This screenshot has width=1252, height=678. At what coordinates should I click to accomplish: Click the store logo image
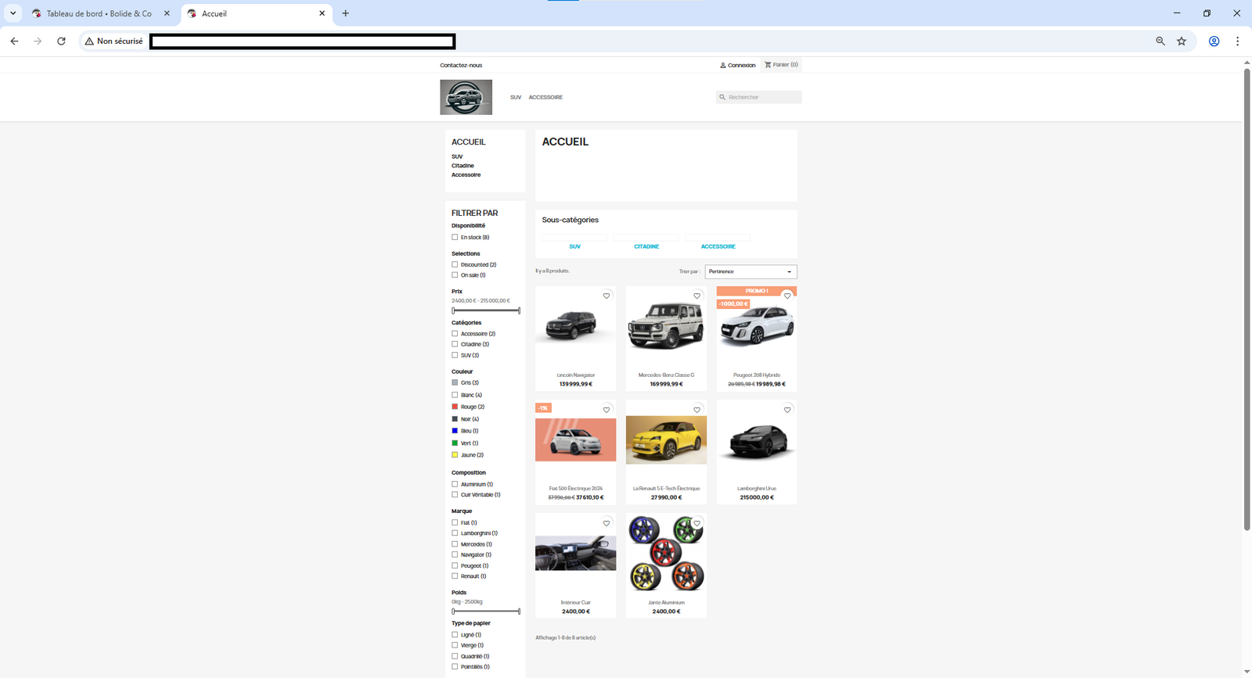[x=466, y=97]
